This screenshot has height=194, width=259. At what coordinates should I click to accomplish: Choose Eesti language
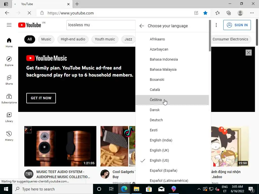(172, 130)
